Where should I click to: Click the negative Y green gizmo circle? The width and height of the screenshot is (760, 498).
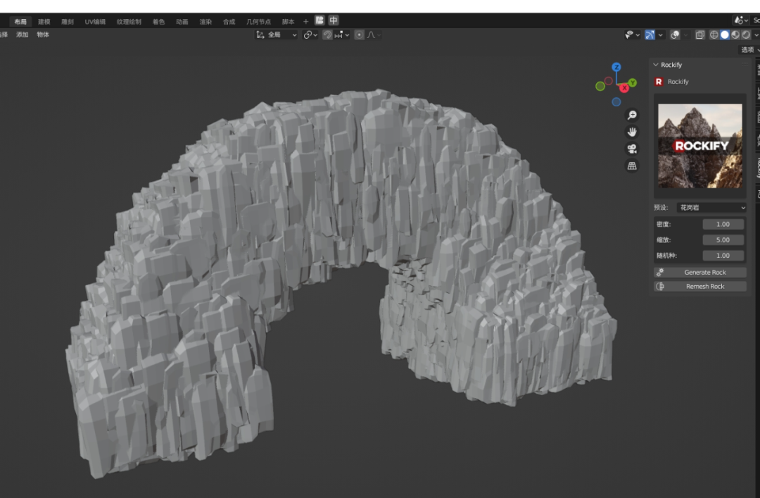point(600,86)
